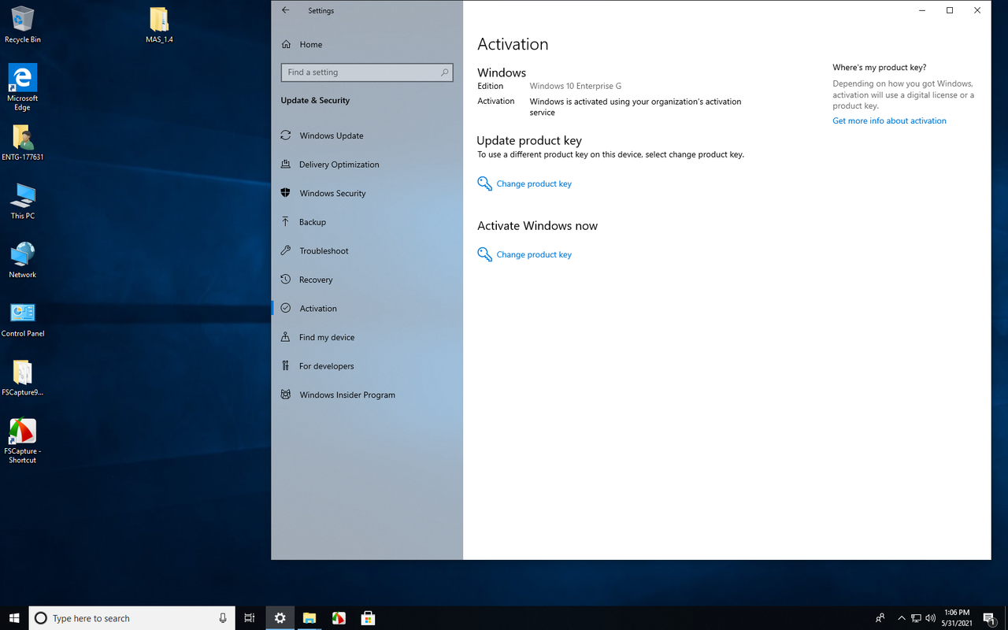Select the This PC desktop icon
This screenshot has height=630, width=1008.
[23, 201]
